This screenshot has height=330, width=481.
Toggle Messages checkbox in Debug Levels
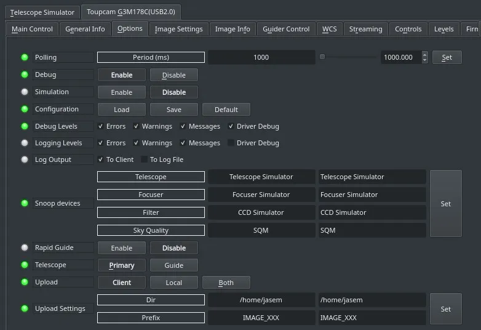[183, 126]
